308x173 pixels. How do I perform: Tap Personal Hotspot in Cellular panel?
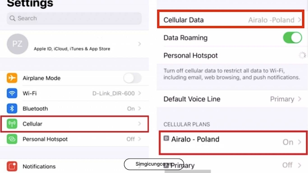tap(191, 56)
